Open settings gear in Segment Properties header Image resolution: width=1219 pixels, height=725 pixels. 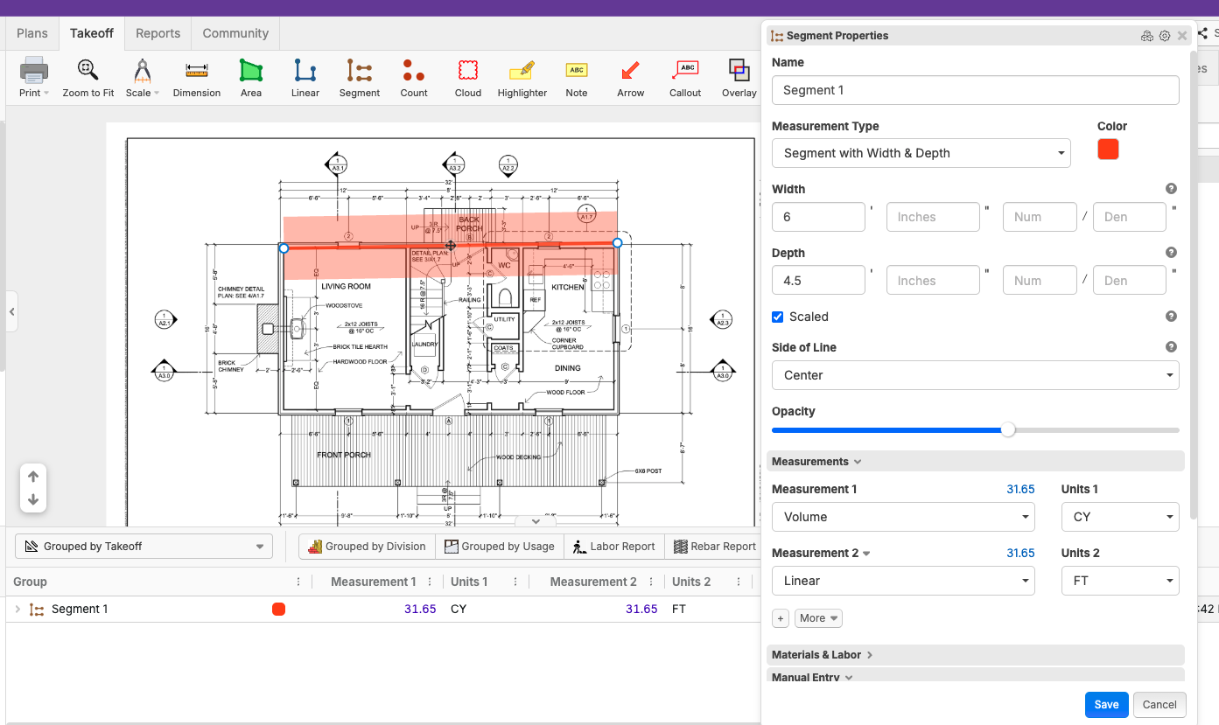pos(1165,36)
